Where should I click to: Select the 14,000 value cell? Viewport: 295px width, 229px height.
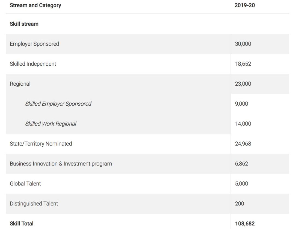coord(243,124)
